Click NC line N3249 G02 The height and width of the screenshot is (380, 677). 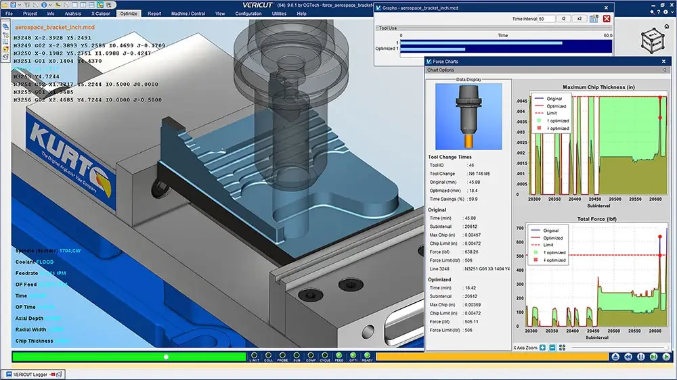click(x=89, y=45)
